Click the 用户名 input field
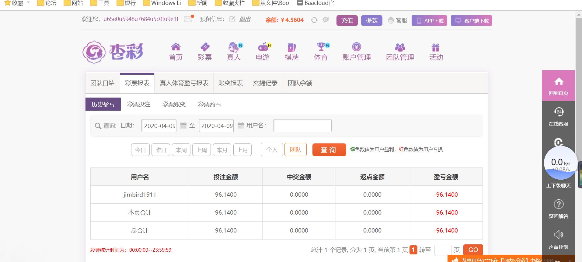The height and width of the screenshot is (262, 582). click(302, 126)
